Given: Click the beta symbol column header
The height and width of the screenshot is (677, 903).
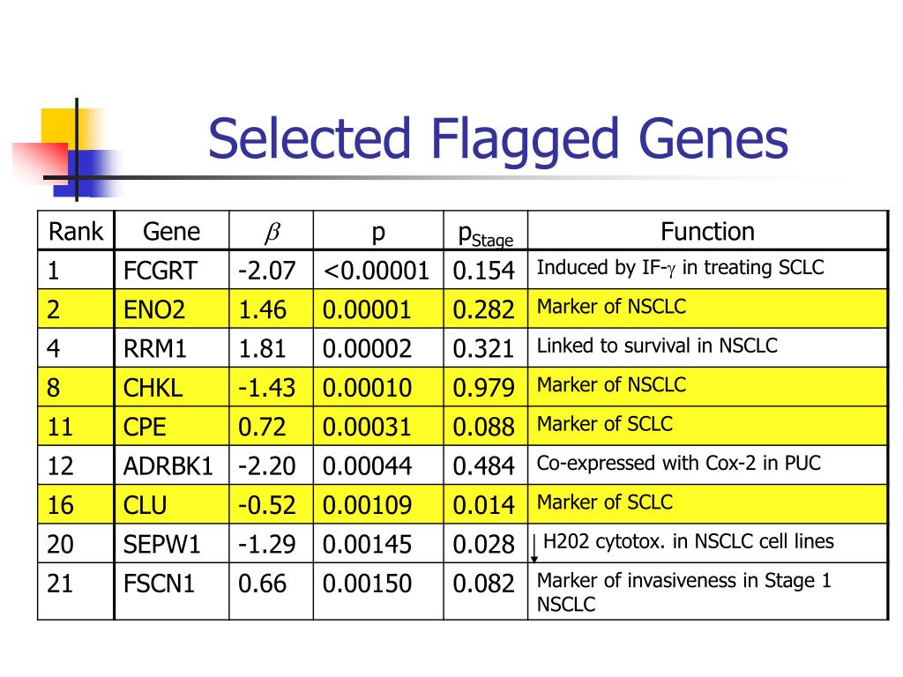Looking at the screenshot, I should (272, 232).
